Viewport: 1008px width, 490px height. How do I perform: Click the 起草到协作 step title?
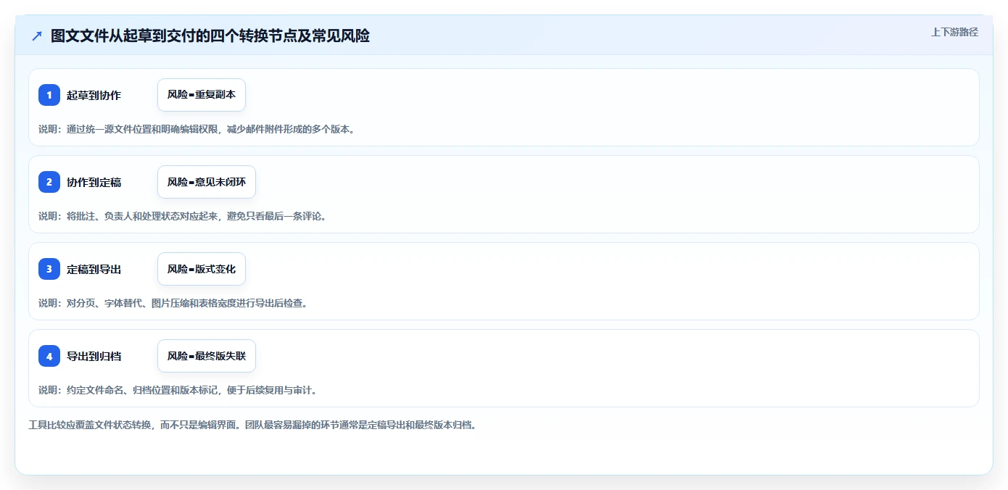click(x=94, y=95)
